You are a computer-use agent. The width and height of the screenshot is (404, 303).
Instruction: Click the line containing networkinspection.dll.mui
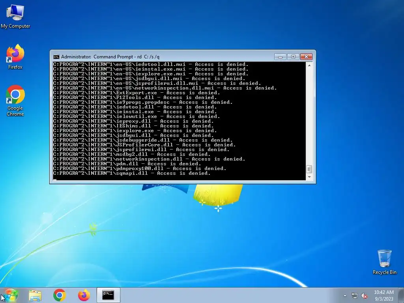[x=165, y=88]
